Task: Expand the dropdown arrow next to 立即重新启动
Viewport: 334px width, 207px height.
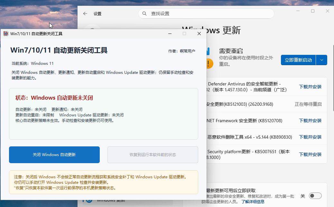Action: [x=322, y=60]
